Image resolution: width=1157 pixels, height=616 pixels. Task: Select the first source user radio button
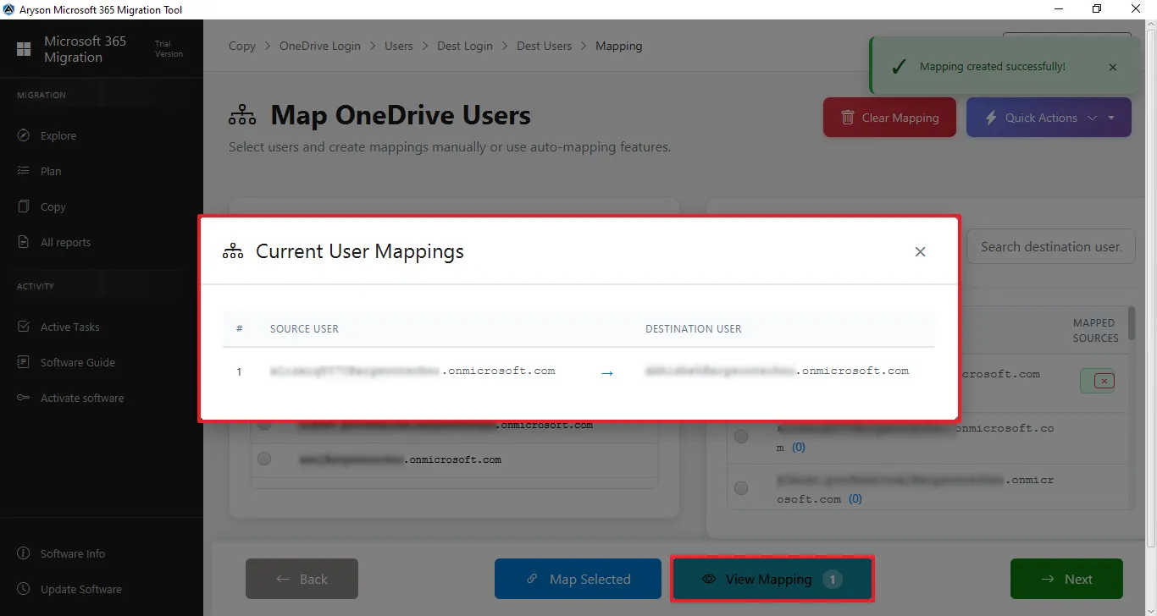click(x=264, y=424)
